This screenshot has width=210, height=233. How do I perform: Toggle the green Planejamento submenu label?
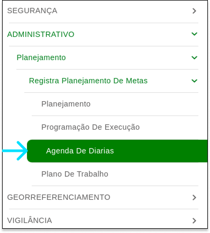click(41, 57)
